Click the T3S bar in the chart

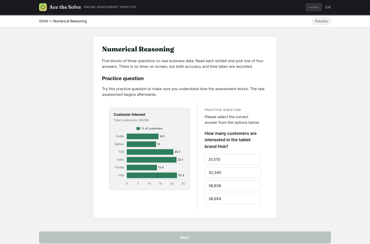[150, 152]
